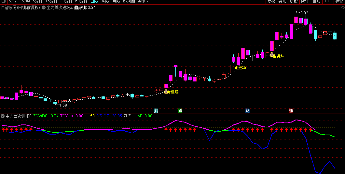Click the 解 event marker icon
This screenshot has width=345, height=174.
click(x=156, y=110)
